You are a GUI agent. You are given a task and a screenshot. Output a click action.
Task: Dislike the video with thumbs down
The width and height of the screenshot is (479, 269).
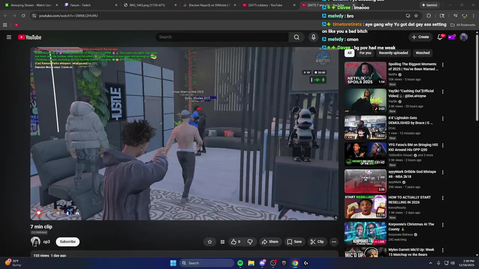click(250, 242)
